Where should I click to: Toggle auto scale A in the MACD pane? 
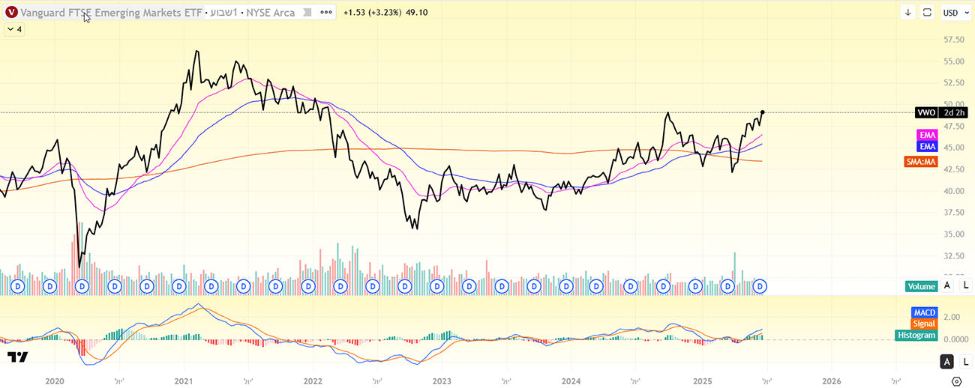(x=947, y=363)
